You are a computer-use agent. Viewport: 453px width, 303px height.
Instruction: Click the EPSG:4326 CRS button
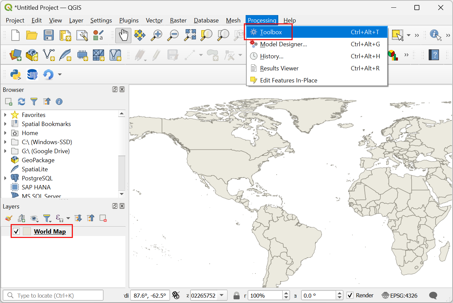tap(400, 296)
